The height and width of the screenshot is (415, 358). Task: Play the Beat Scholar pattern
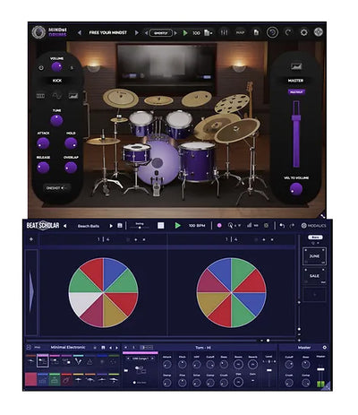(178, 226)
